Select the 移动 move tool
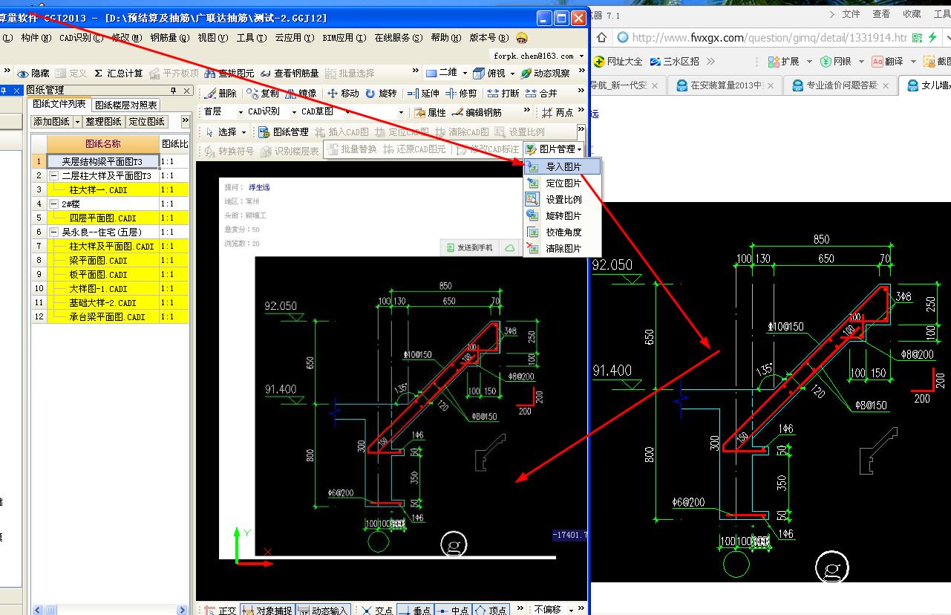This screenshot has width=951, height=615. point(344,93)
